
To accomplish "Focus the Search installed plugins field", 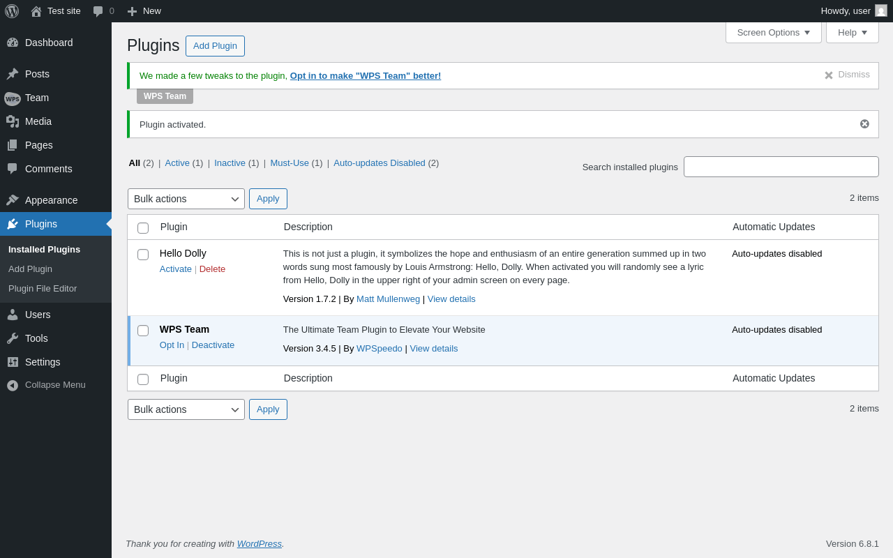I will coord(781,167).
